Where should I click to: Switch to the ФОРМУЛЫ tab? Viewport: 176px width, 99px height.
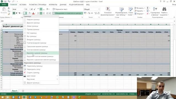tap(53, 5)
